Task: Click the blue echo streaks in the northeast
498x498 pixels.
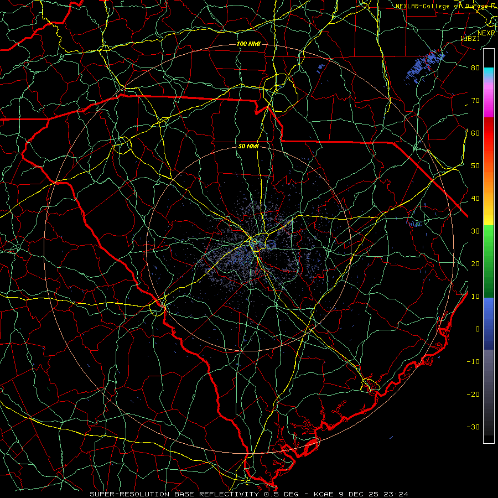Action: 426,66
